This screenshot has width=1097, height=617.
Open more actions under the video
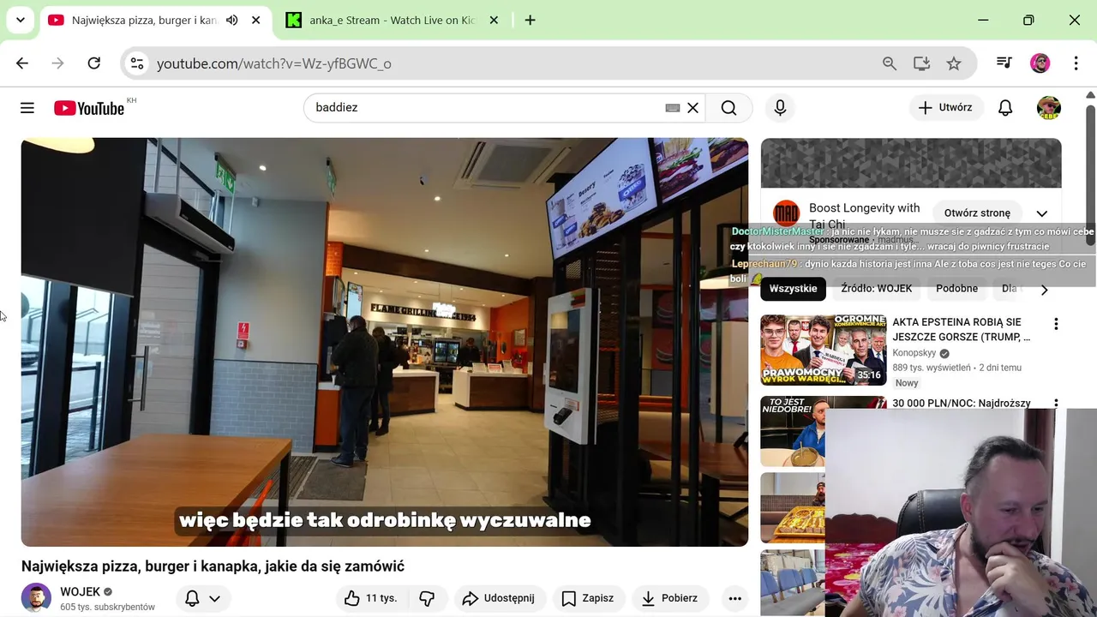(734, 598)
